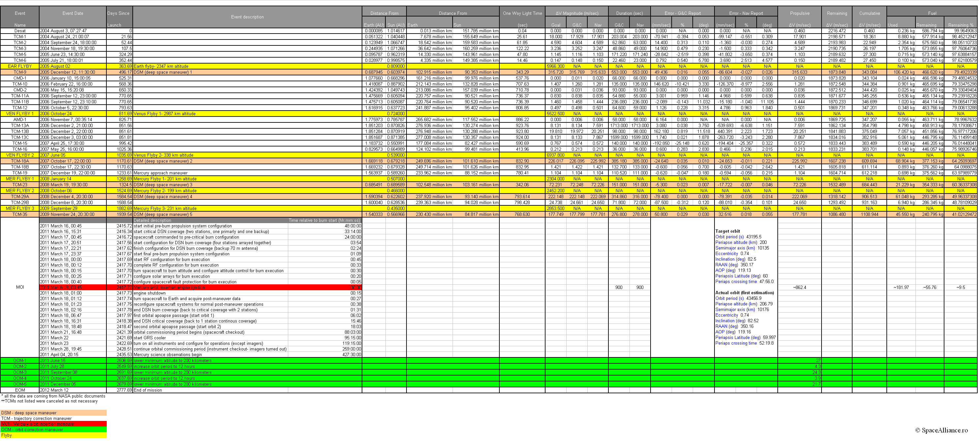The height and width of the screenshot is (441, 979).
Task: Click the Desat event name cell
Action: click(20, 31)
